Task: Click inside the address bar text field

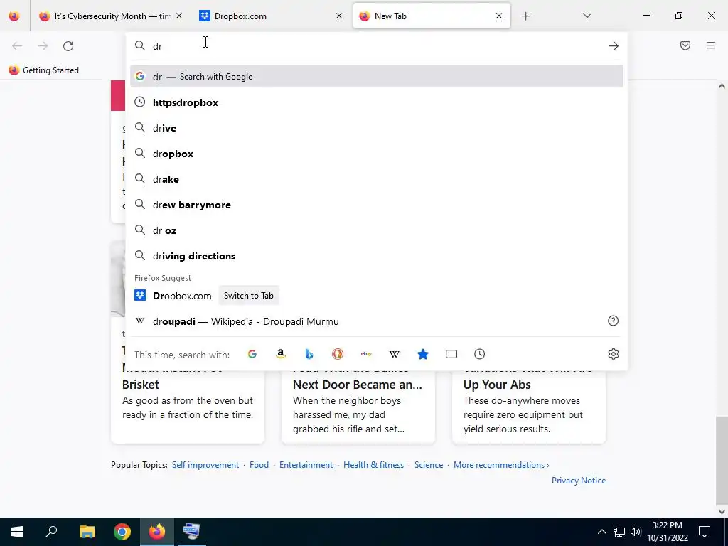Action: click(377, 46)
